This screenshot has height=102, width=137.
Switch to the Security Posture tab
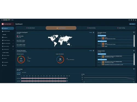(x=31, y=28)
